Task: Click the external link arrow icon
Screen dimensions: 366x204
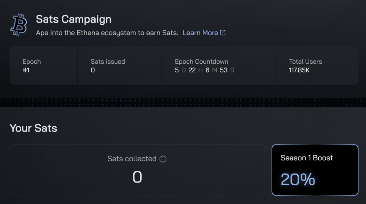Action: click(x=223, y=33)
